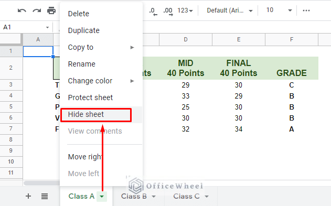Select row 11 header
331x206 pixels.
(11, 172)
